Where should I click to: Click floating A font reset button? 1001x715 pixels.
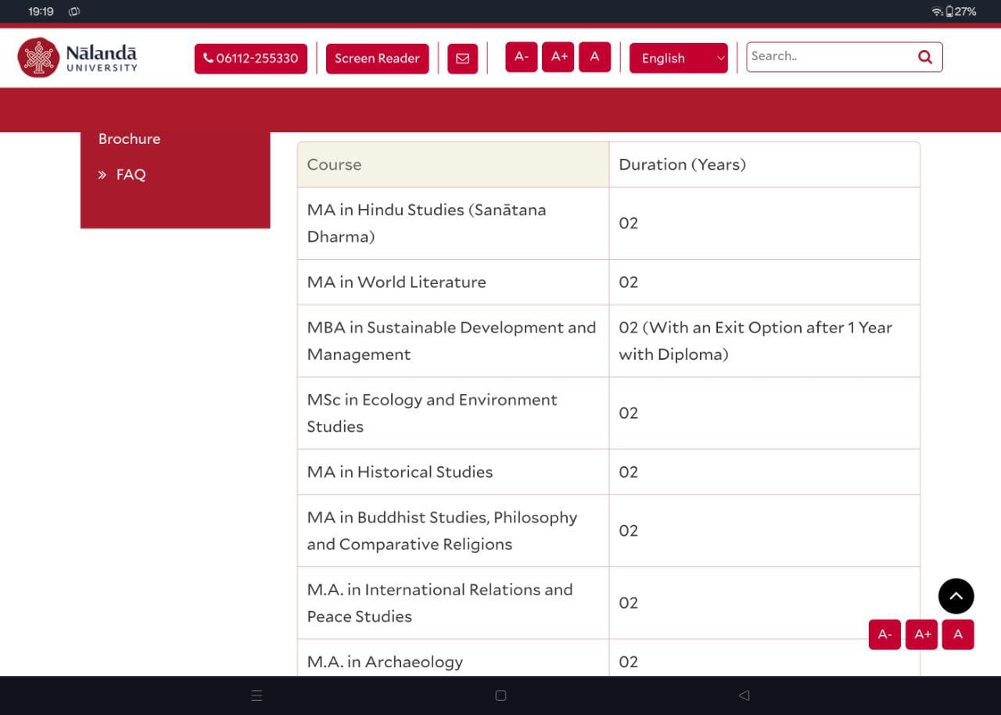958,634
